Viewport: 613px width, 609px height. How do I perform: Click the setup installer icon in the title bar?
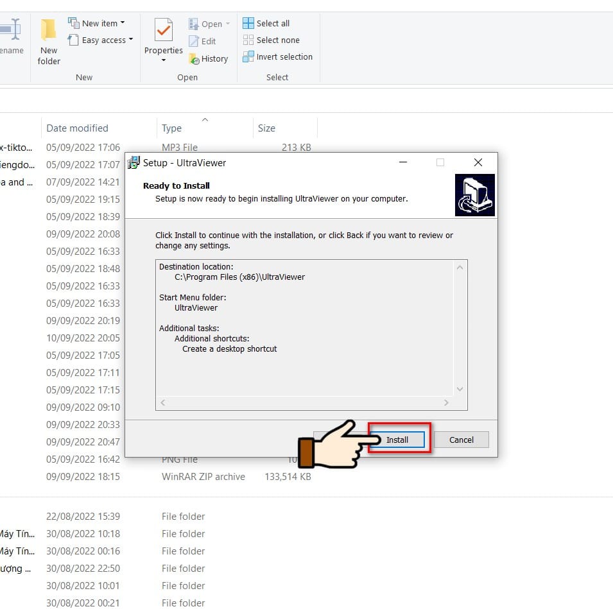point(134,162)
